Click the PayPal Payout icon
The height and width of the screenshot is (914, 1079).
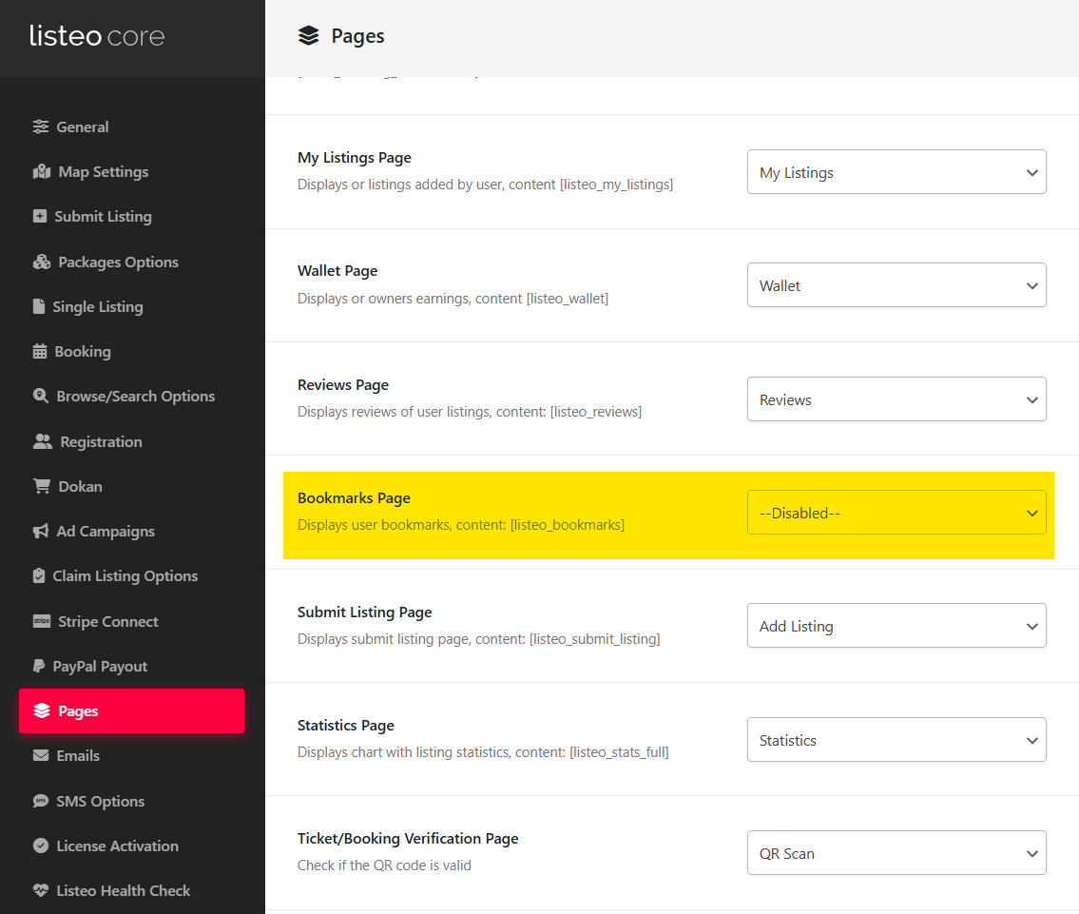click(x=39, y=667)
